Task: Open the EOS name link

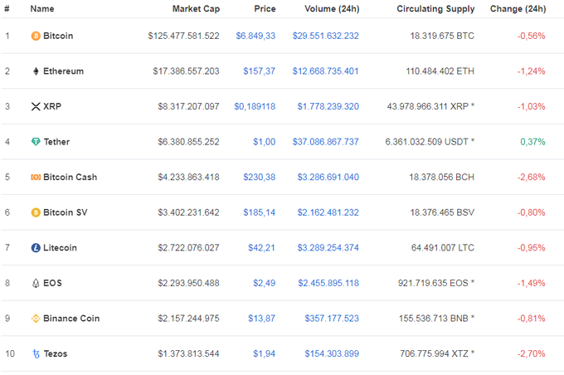Action: tap(52, 283)
